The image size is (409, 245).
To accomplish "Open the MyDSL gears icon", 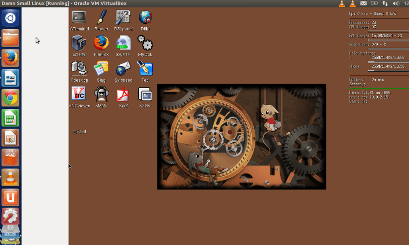I will (145, 43).
